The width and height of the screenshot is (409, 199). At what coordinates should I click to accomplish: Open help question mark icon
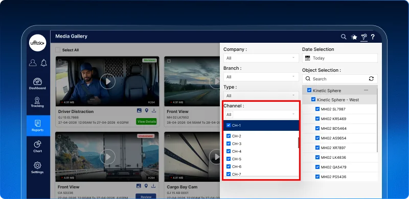[x=373, y=37]
